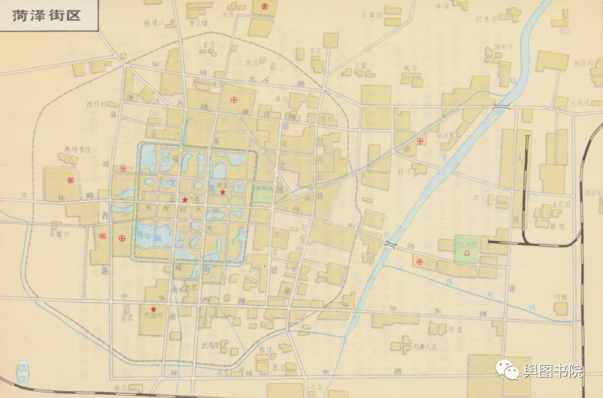Click the 魏海 label

pos(410,69)
